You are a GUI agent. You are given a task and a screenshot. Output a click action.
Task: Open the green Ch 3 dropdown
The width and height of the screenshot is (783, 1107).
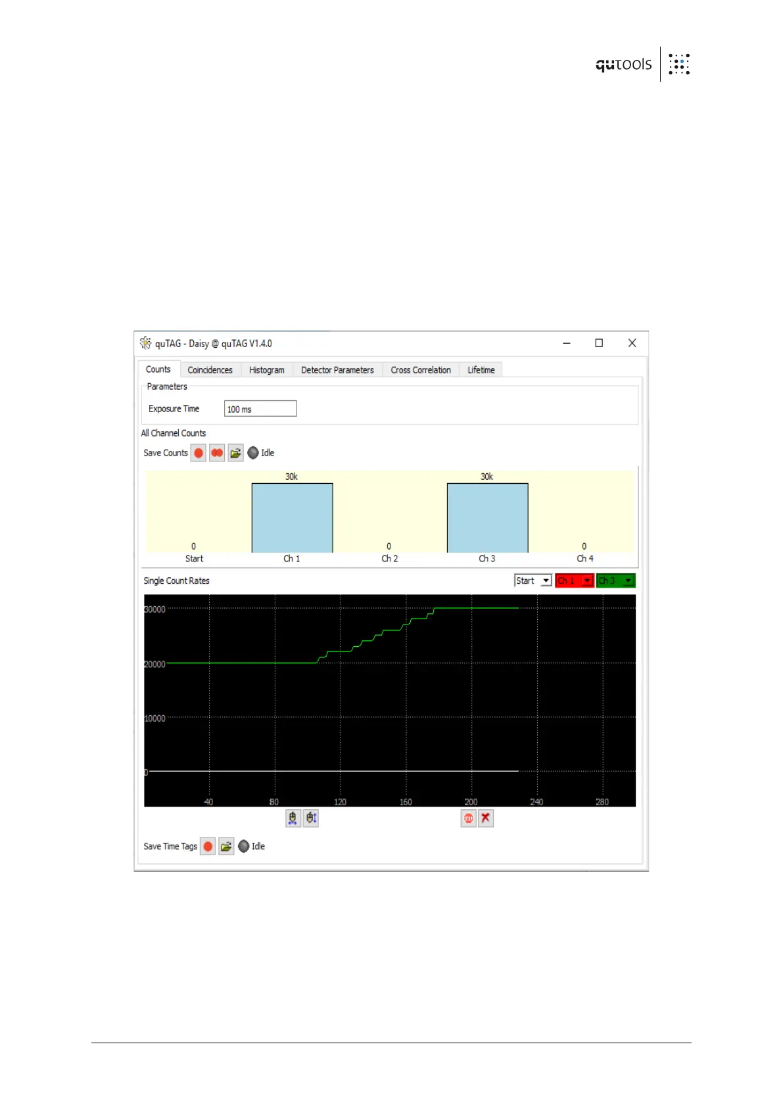coord(616,580)
